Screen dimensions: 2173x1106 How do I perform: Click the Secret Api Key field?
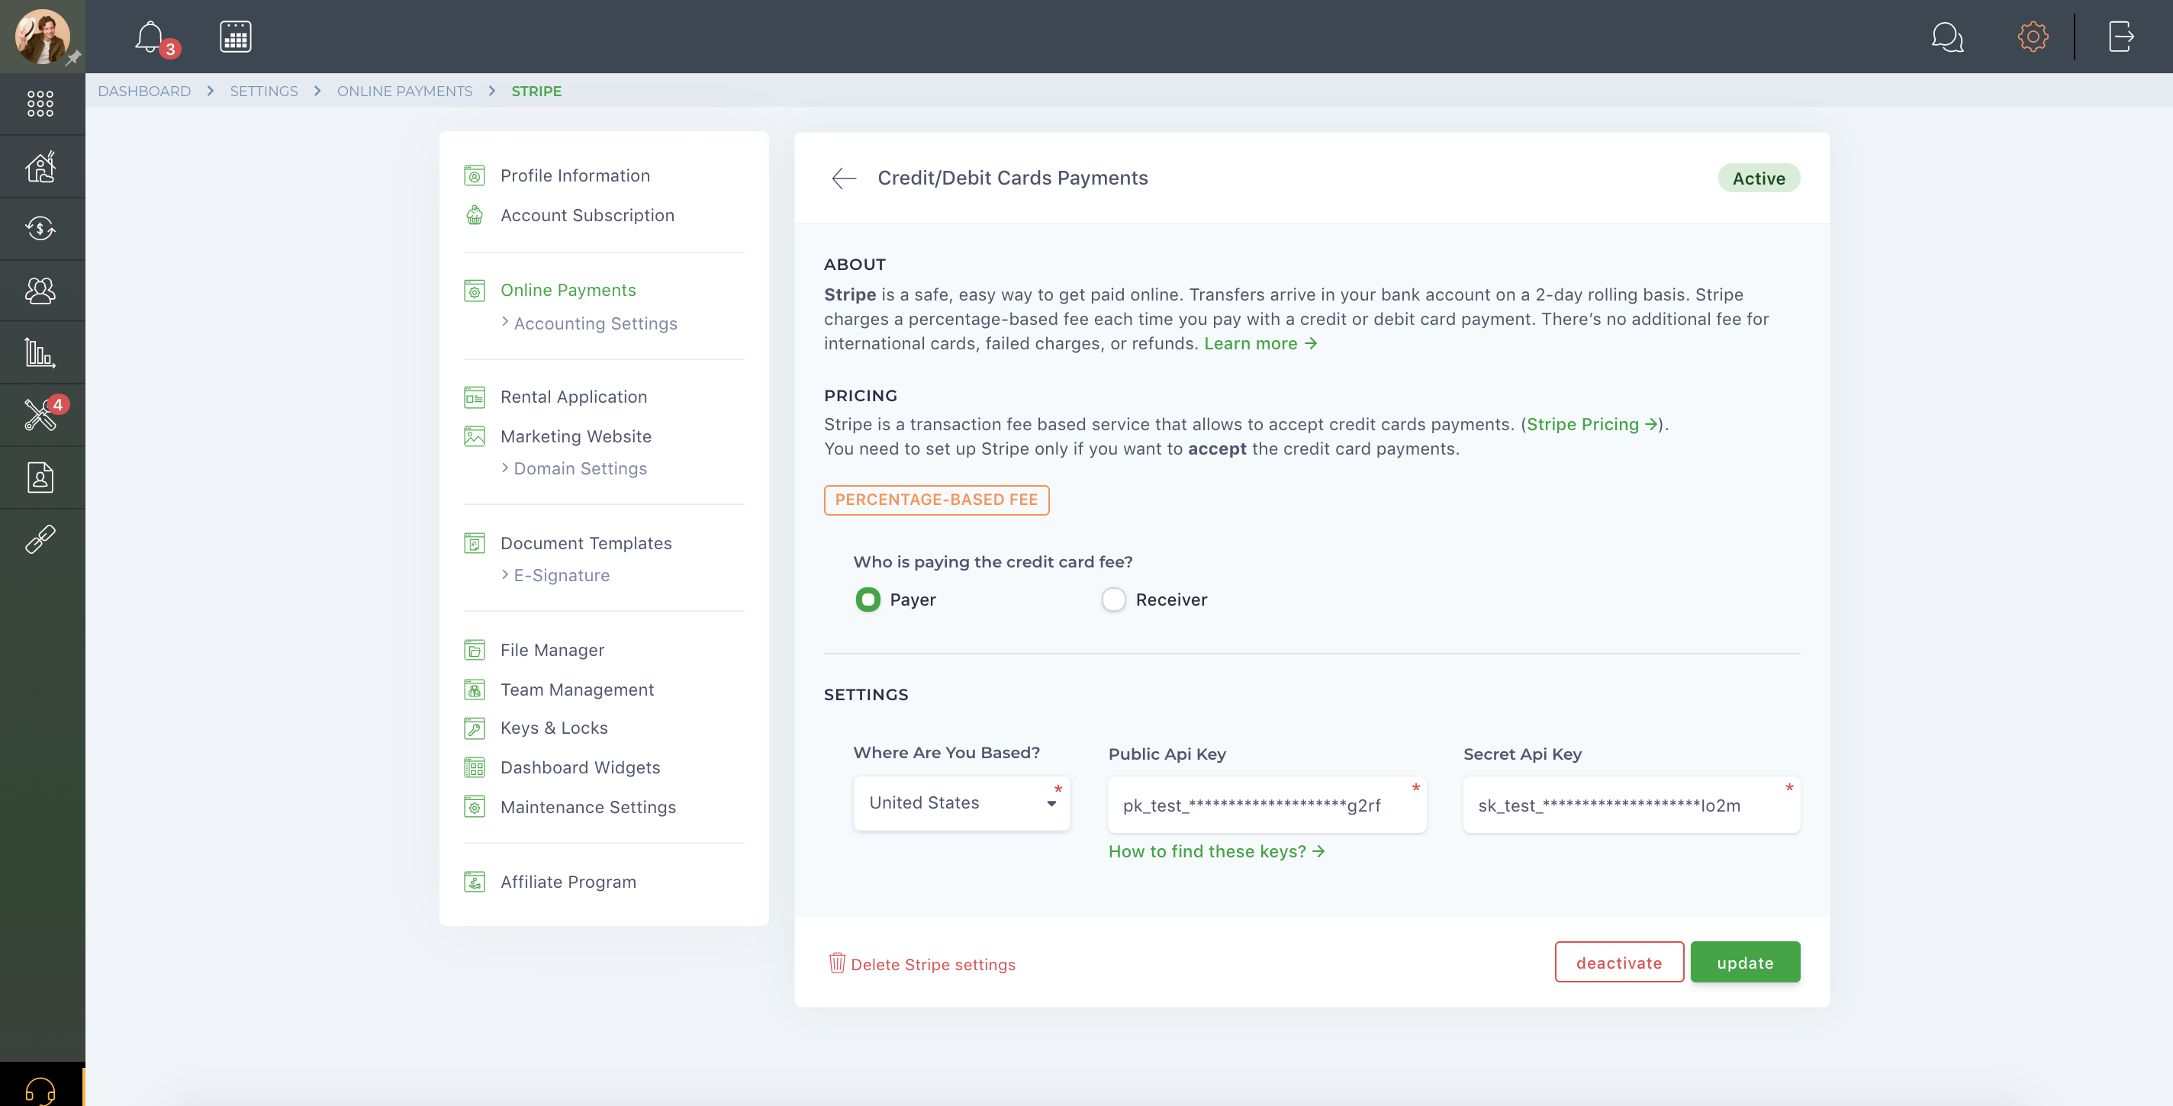tap(1631, 805)
